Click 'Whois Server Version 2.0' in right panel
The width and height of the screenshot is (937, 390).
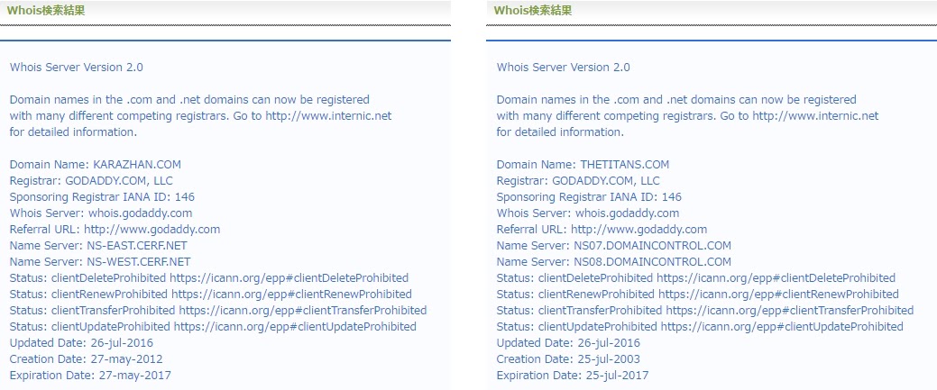pos(564,67)
